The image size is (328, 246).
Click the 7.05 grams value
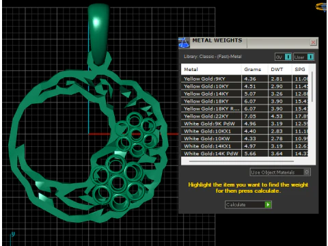[250, 116]
